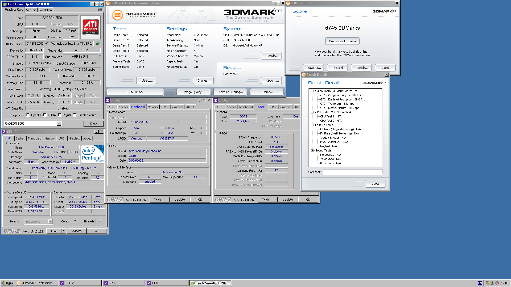Image resolution: width=511 pixels, height=287 pixels.
Task: Select the GT1 - Wings of Fury result row
Action: coord(340,95)
